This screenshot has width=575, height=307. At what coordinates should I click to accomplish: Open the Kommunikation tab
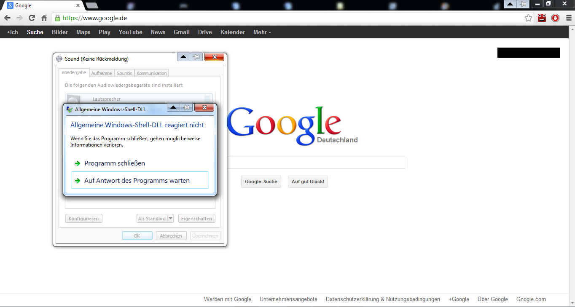point(152,73)
